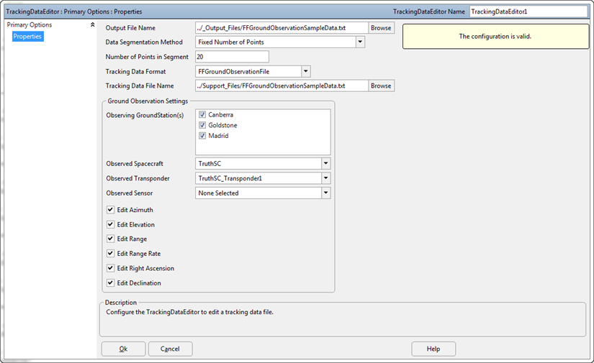Click the Data Segmentation Method label
The height and width of the screenshot is (363, 594).
pyautogui.click(x=144, y=42)
